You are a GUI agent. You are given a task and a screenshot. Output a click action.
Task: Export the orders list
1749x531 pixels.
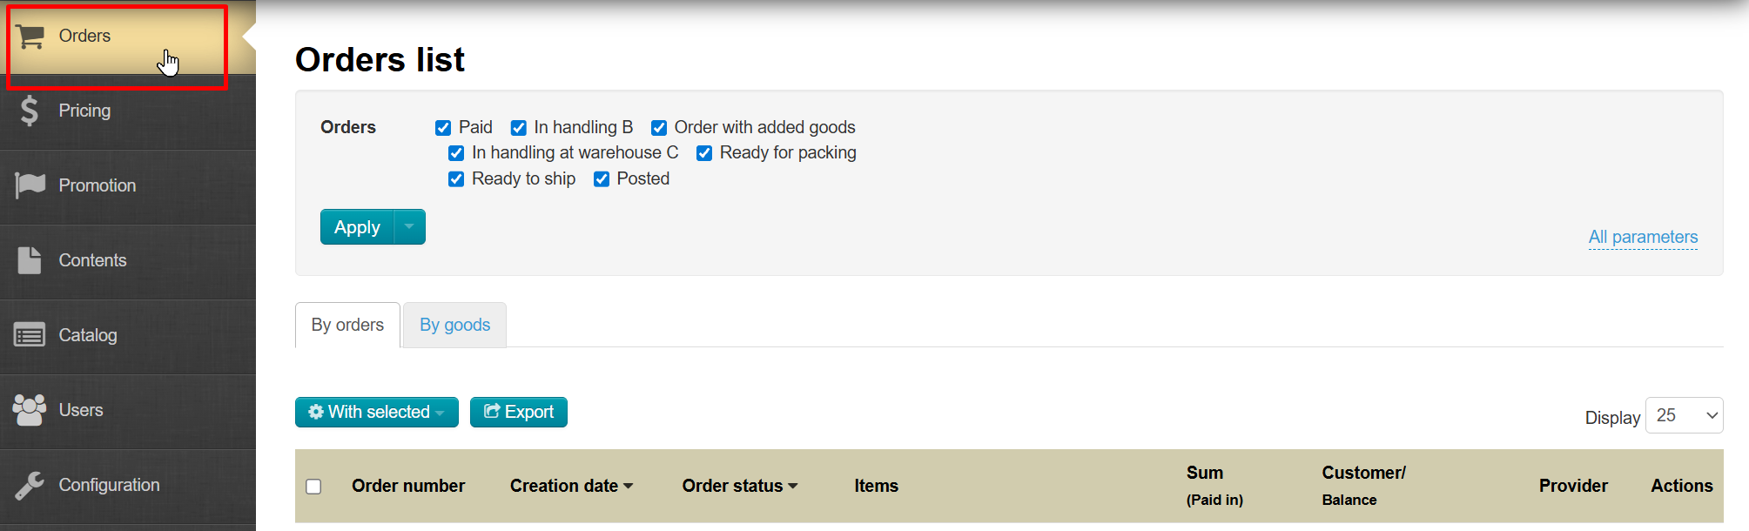tap(519, 412)
